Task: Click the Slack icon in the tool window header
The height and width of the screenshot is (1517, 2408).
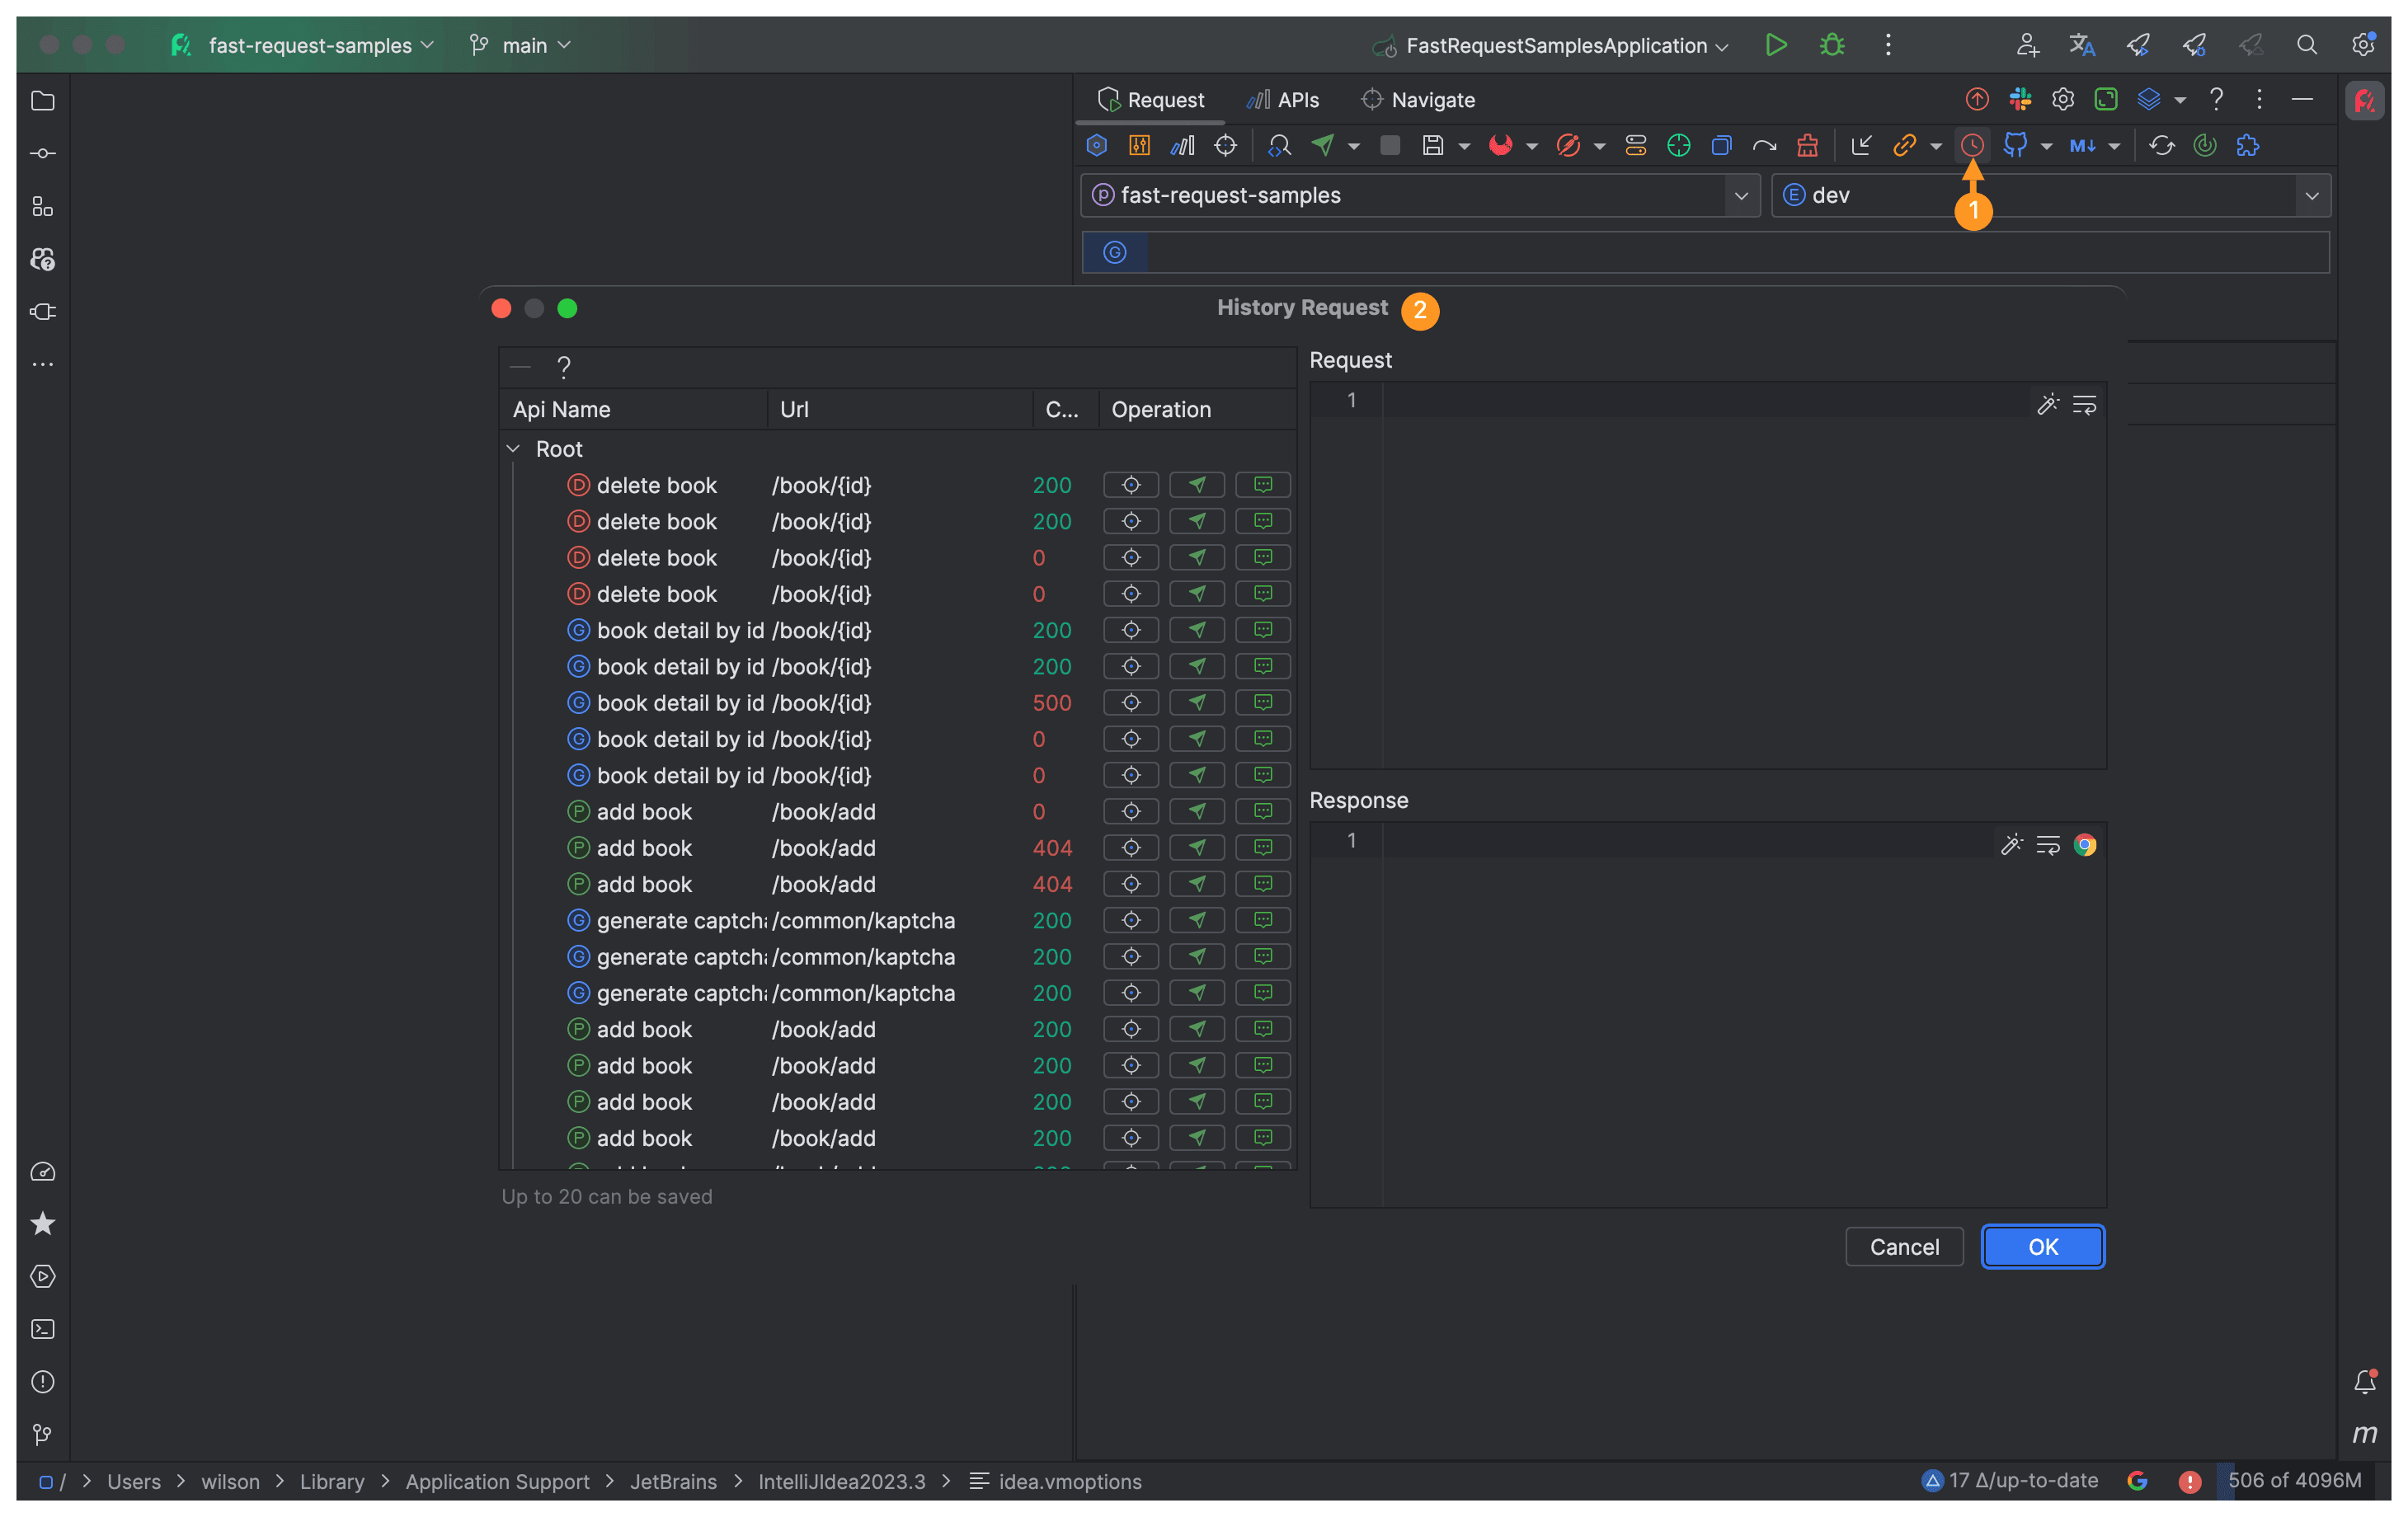Action: tap(2020, 99)
